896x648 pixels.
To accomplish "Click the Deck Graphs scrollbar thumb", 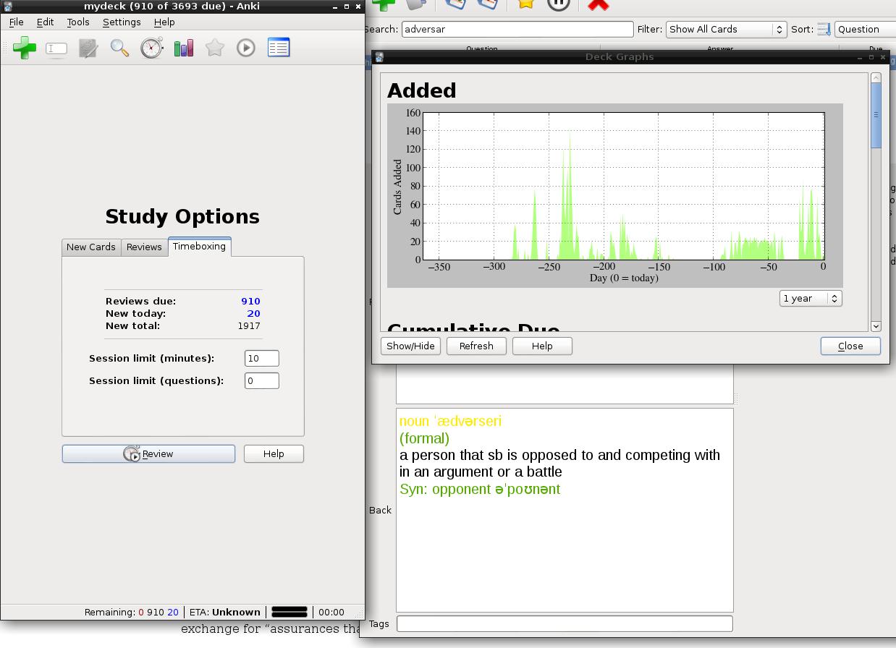I will pyautogui.click(x=876, y=116).
